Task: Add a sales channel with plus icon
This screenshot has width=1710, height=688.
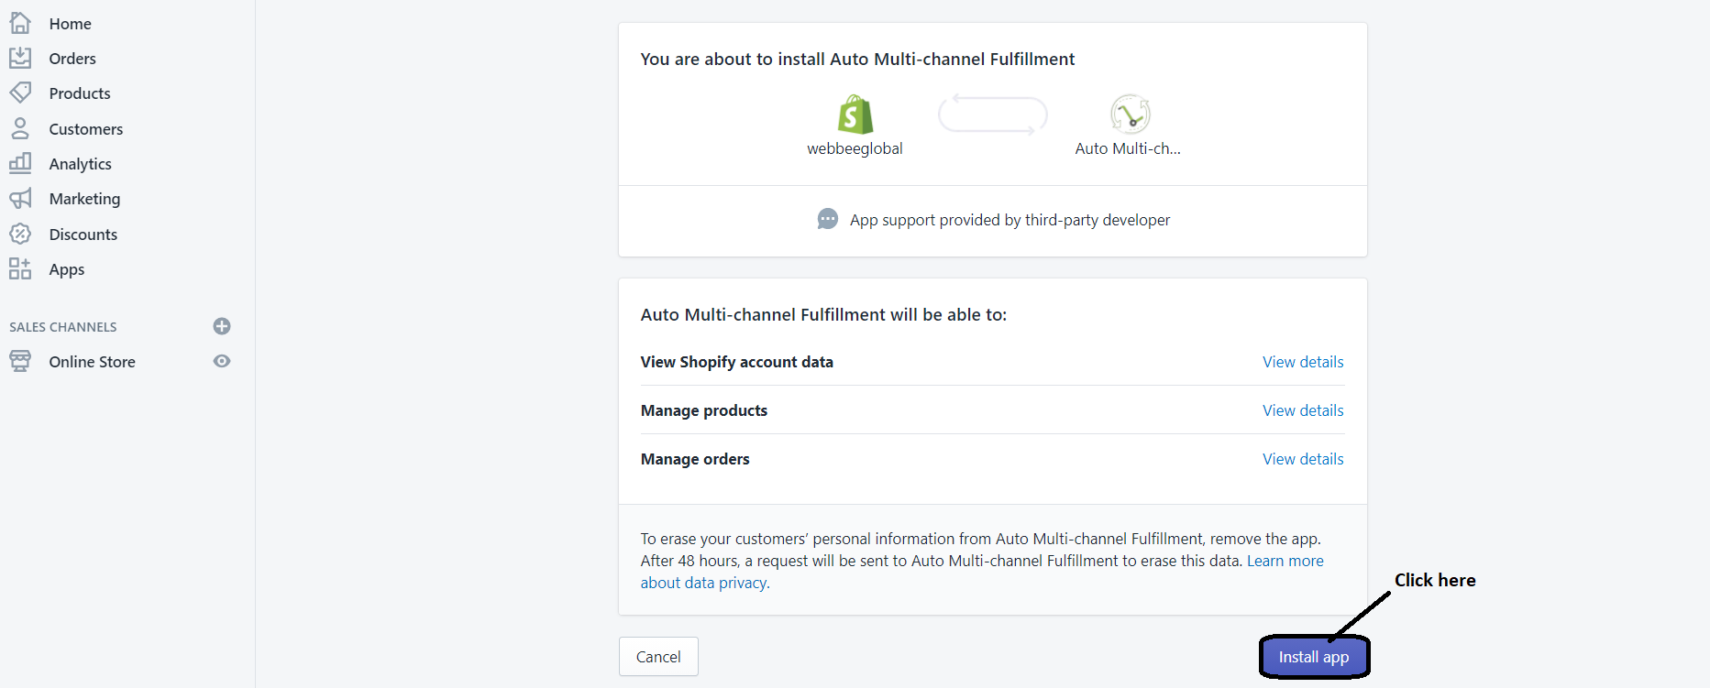Action: pos(222,326)
